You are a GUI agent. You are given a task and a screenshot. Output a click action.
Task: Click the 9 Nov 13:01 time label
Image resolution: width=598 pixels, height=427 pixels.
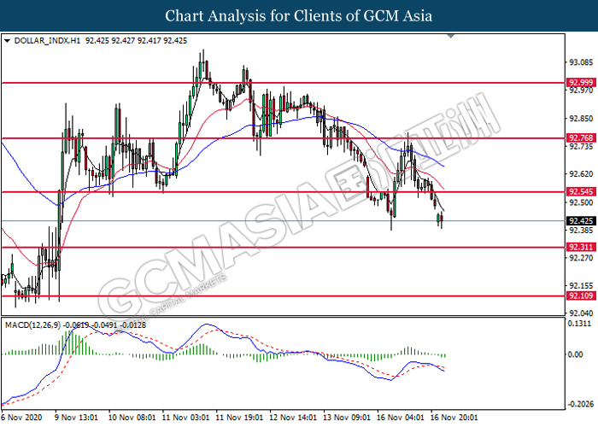tap(76, 418)
